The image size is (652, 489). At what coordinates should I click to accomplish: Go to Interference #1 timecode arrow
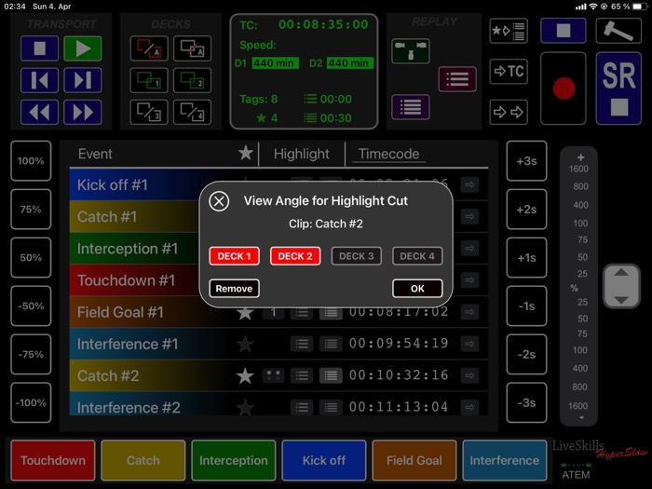pyautogui.click(x=469, y=344)
